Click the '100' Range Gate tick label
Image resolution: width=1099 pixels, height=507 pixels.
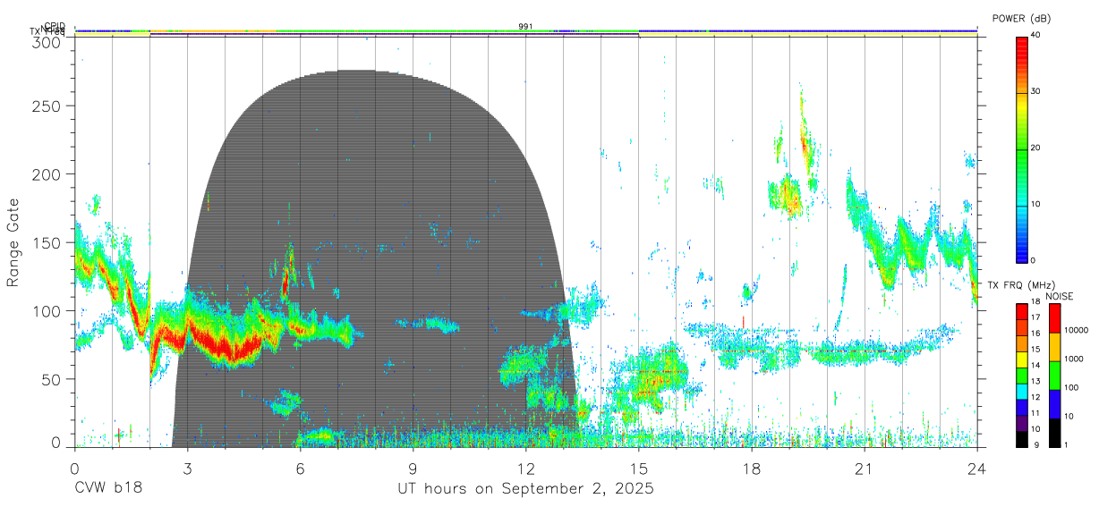(47, 310)
